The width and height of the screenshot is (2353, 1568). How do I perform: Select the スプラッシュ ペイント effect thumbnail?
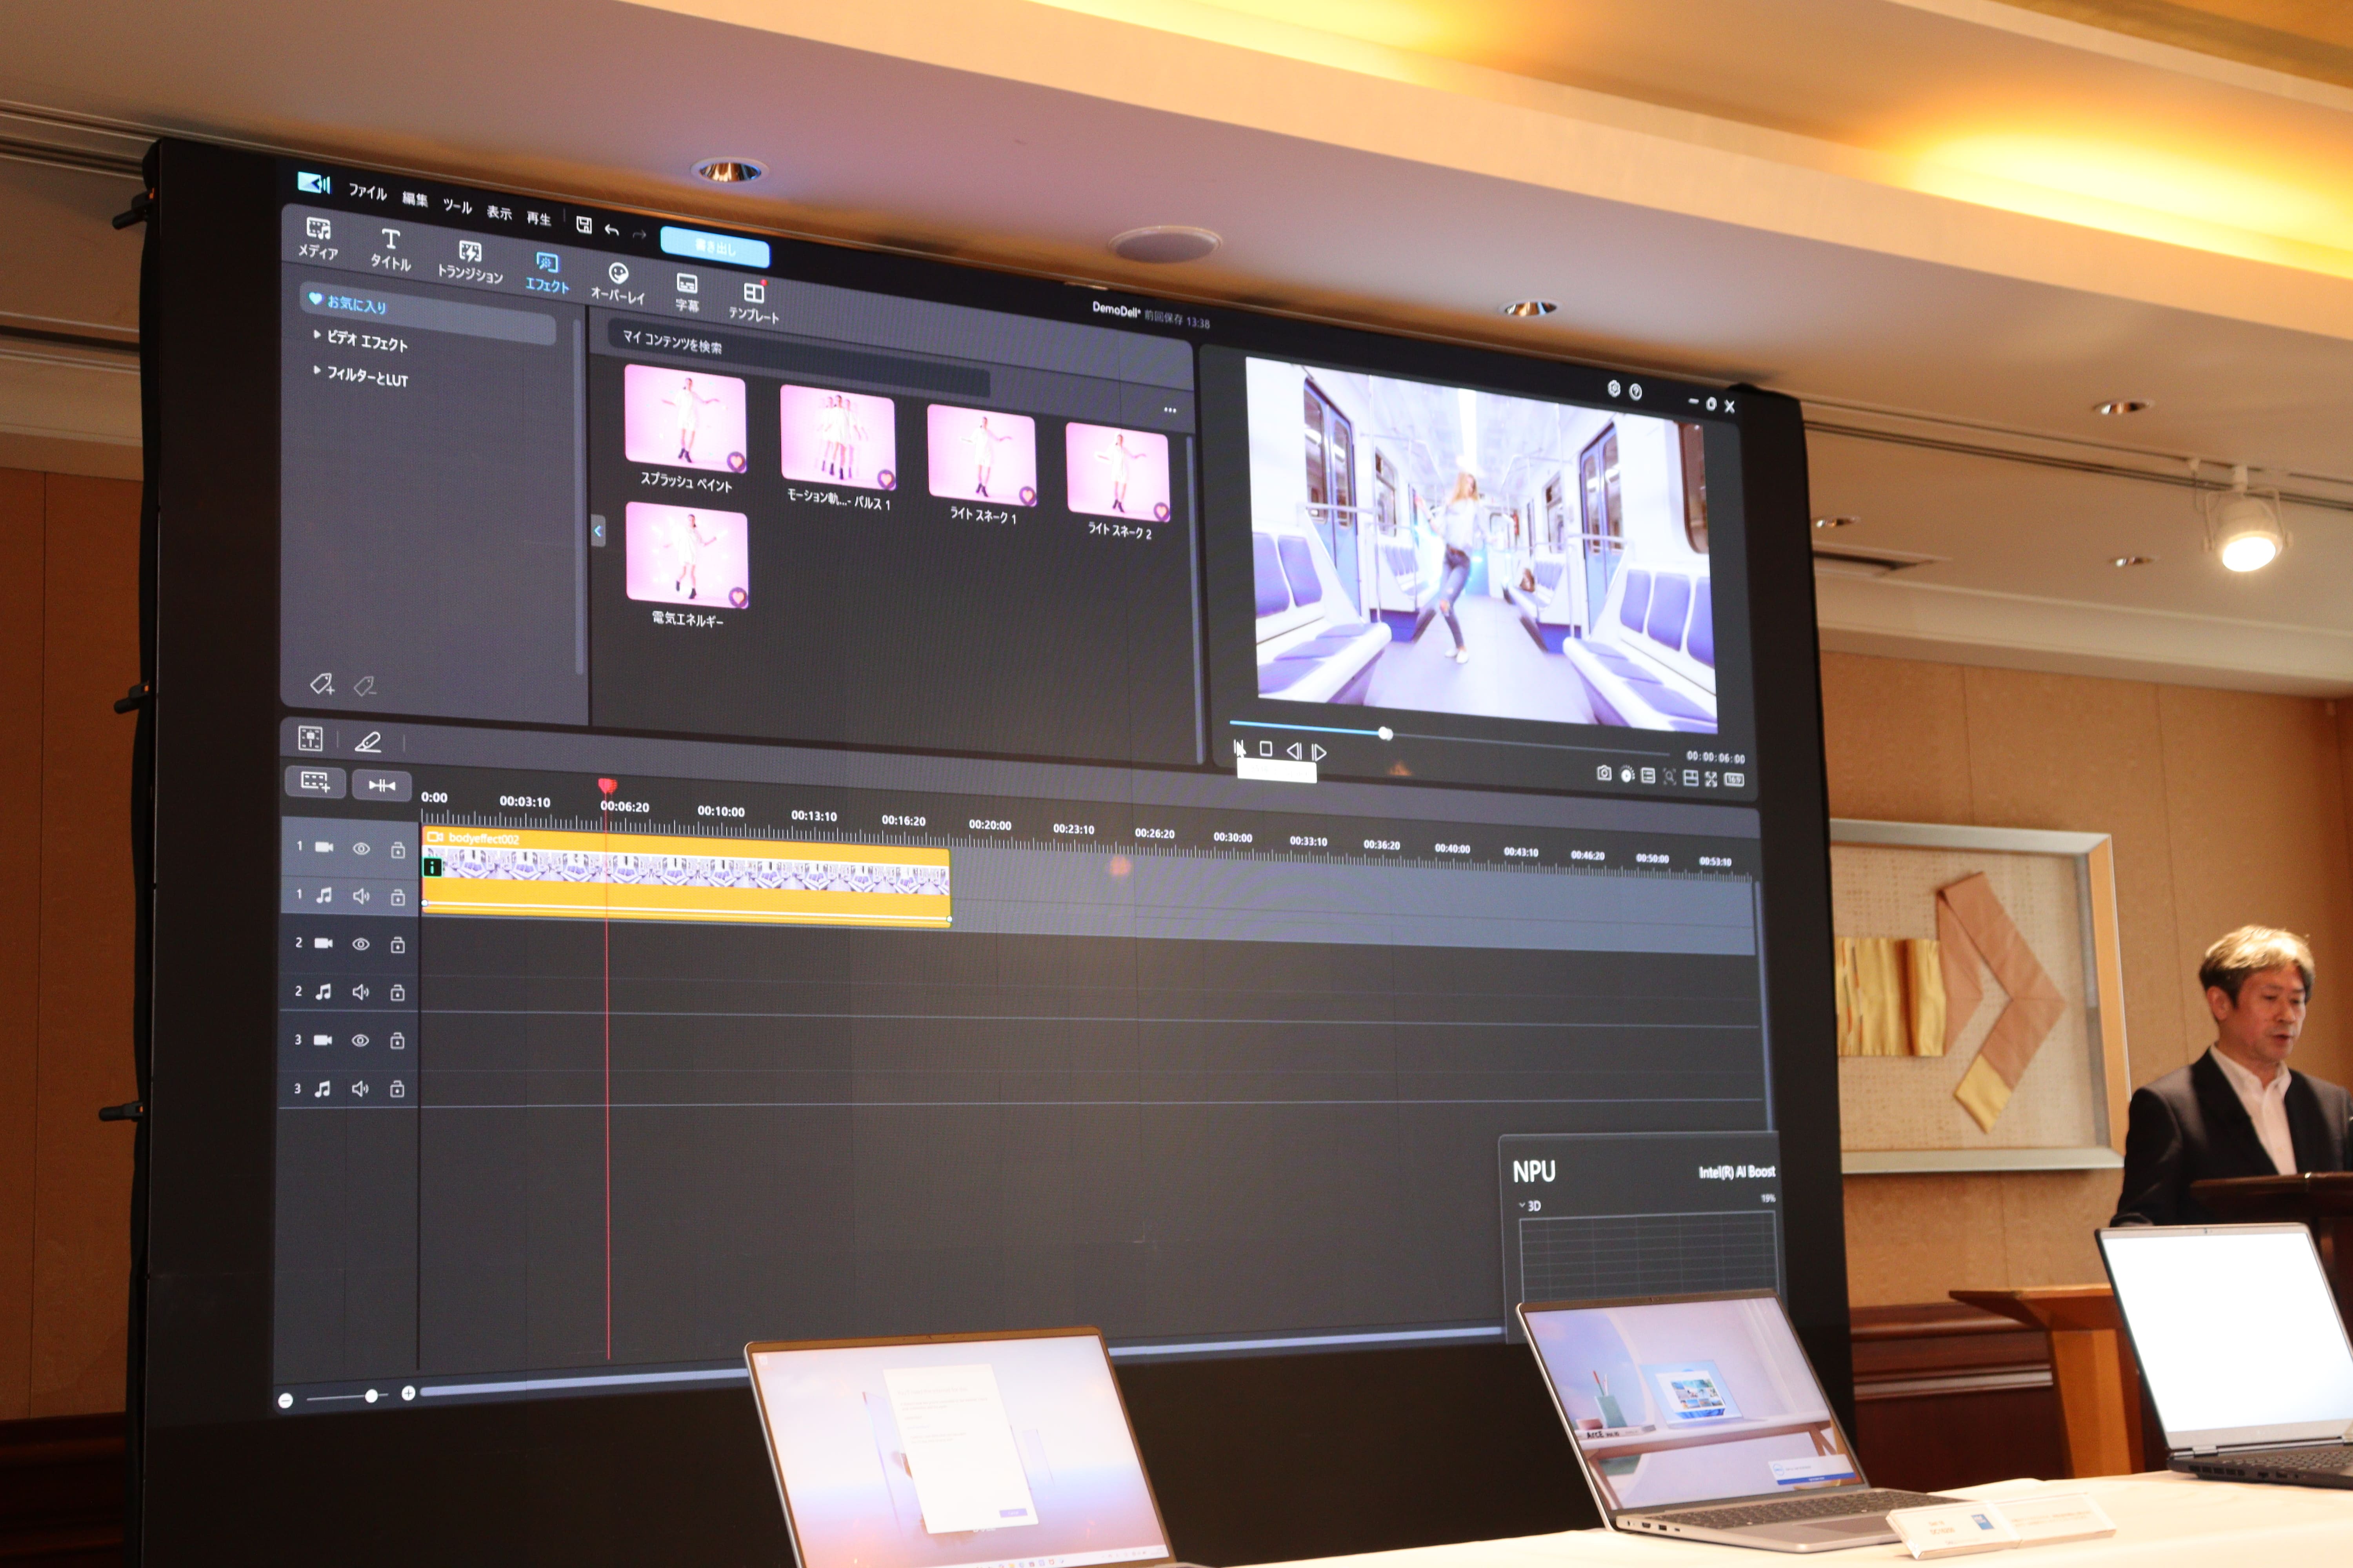tap(685, 418)
